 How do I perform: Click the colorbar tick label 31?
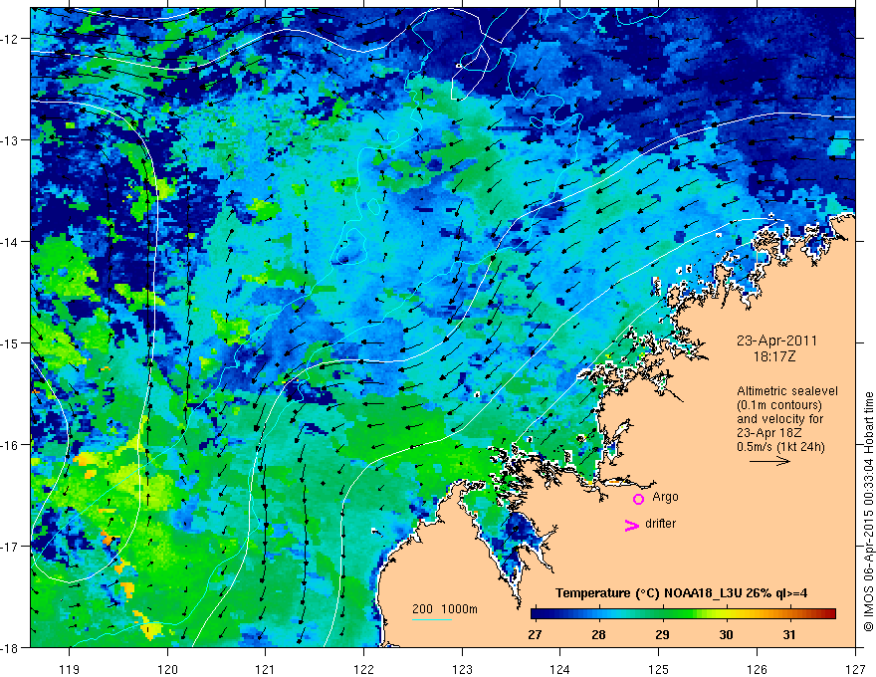point(788,634)
